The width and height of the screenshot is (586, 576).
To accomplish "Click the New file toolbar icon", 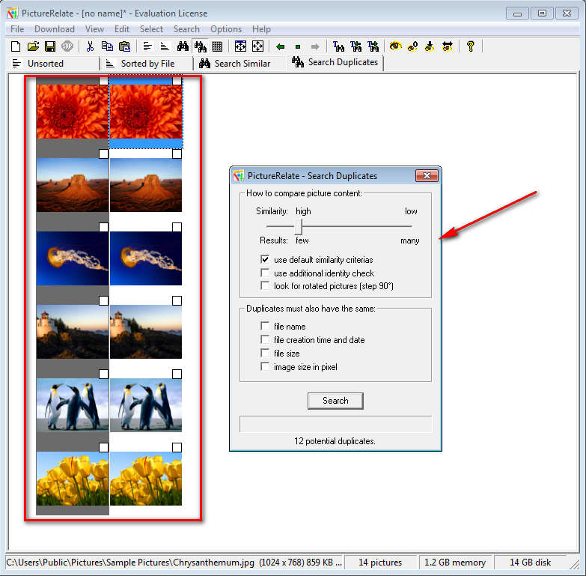I will 15,46.
